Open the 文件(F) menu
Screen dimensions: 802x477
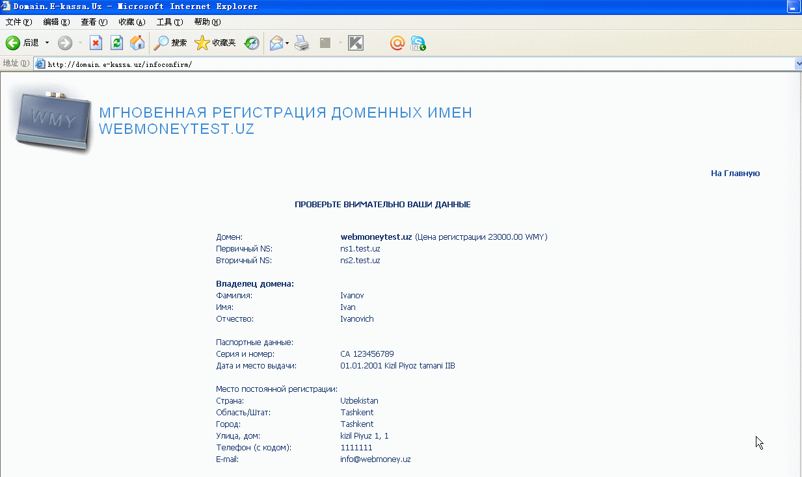(x=19, y=22)
